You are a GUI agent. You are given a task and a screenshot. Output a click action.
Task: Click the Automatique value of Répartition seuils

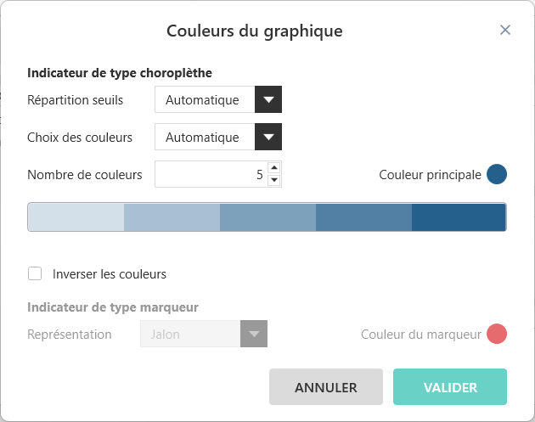point(203,100)
